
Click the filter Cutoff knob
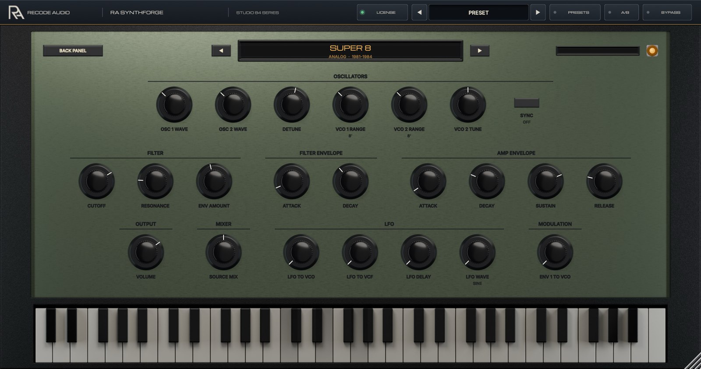point(96,181)
